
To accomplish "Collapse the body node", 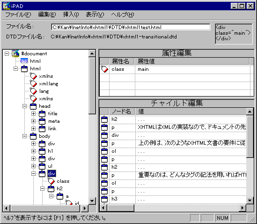I will pos(24,136).
